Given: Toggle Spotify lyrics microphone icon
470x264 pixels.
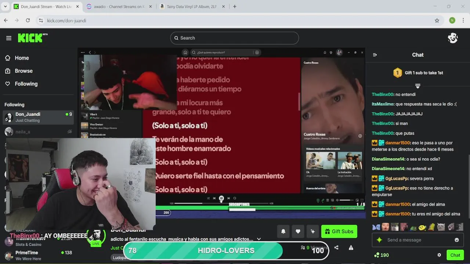Looking at the screenshot, I should coord(323,200).
